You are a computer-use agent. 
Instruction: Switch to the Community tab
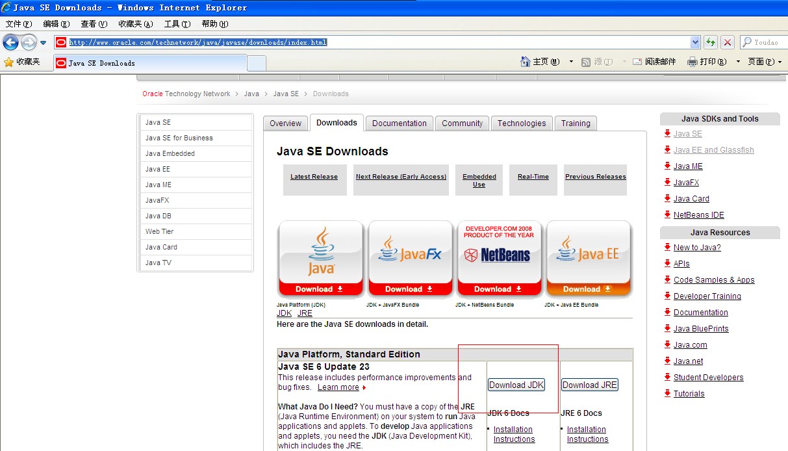463,123
